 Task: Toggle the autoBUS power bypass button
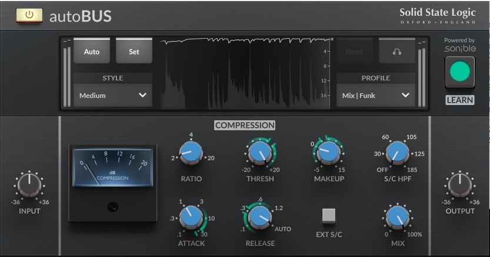28,15
